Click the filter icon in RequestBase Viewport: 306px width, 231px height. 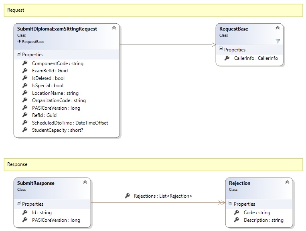(x=278, y=41)
